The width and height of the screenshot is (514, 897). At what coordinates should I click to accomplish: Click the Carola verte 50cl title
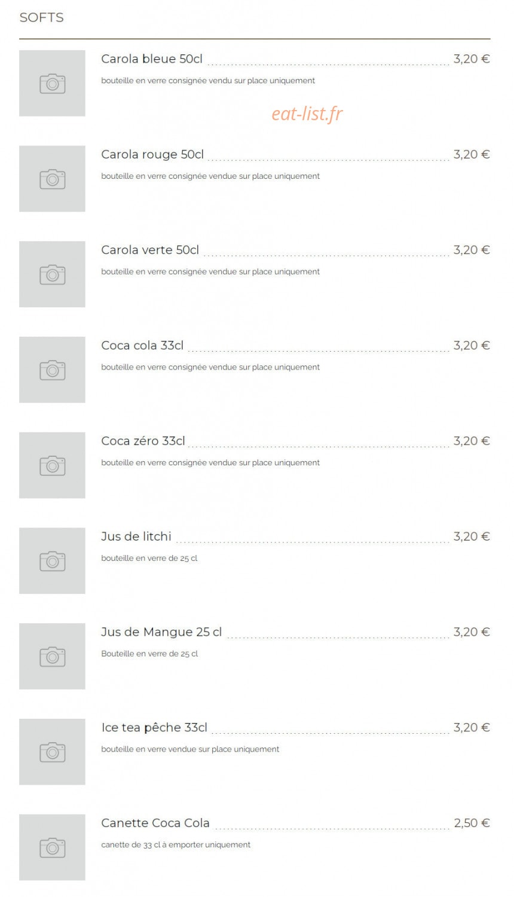coord(150,250)
